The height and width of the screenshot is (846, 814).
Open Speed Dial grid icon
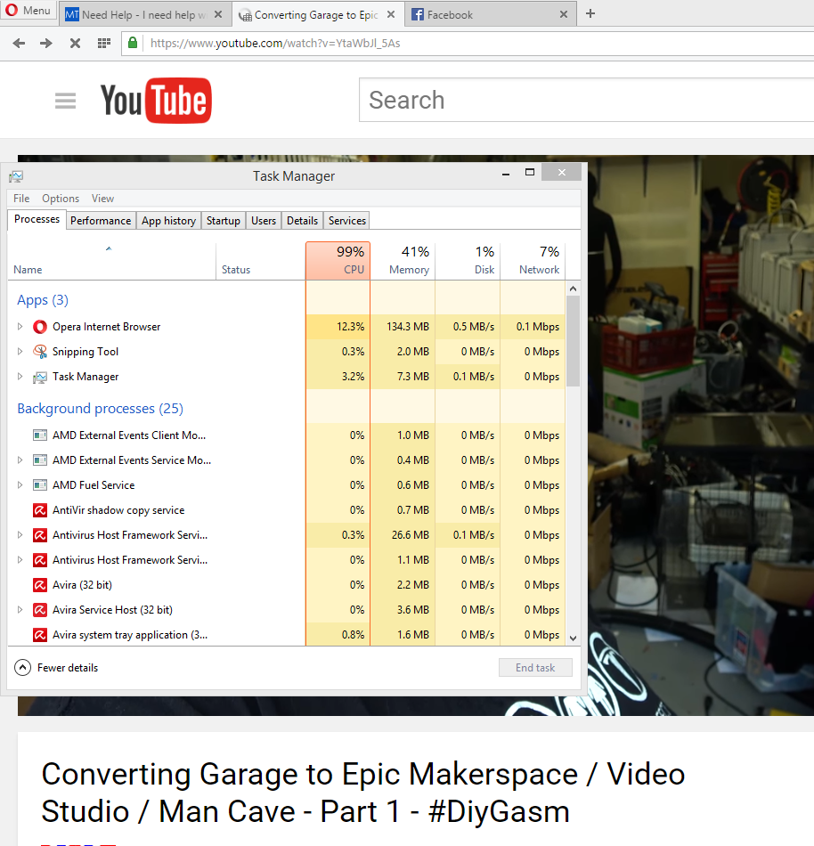(x=103, y=43)
